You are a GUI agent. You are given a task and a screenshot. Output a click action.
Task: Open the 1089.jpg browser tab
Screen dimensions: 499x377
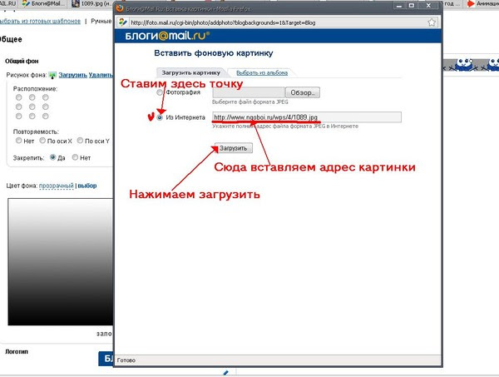[x=91, y=3]
